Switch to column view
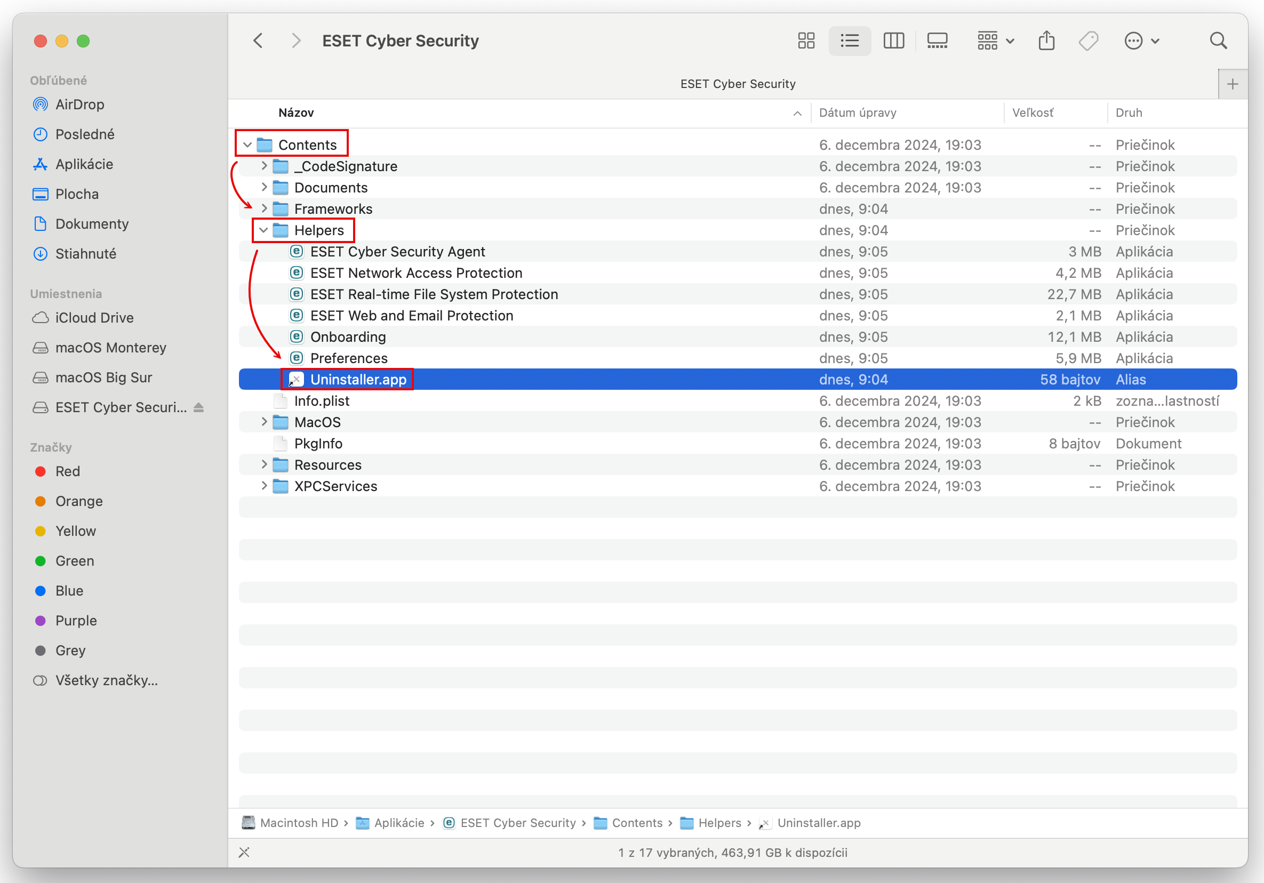 (893, 41)
